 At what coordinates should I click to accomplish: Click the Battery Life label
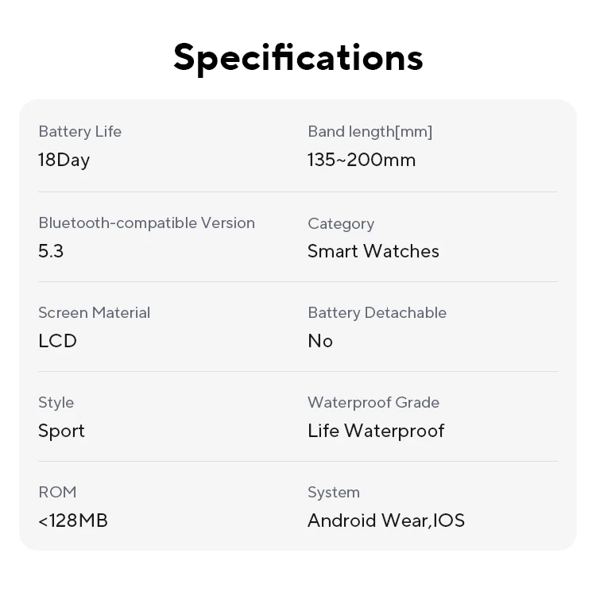click(79, 132)
